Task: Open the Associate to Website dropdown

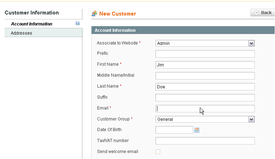Action: 205,43
